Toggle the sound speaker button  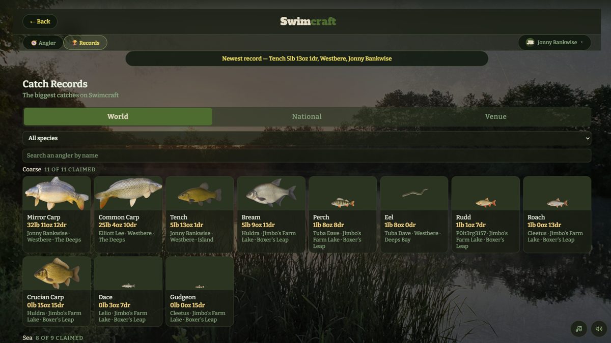(599, 329)
